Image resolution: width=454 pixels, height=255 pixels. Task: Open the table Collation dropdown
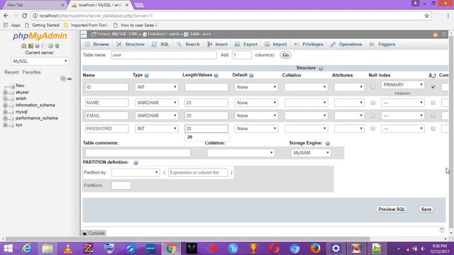coord(240,153)
